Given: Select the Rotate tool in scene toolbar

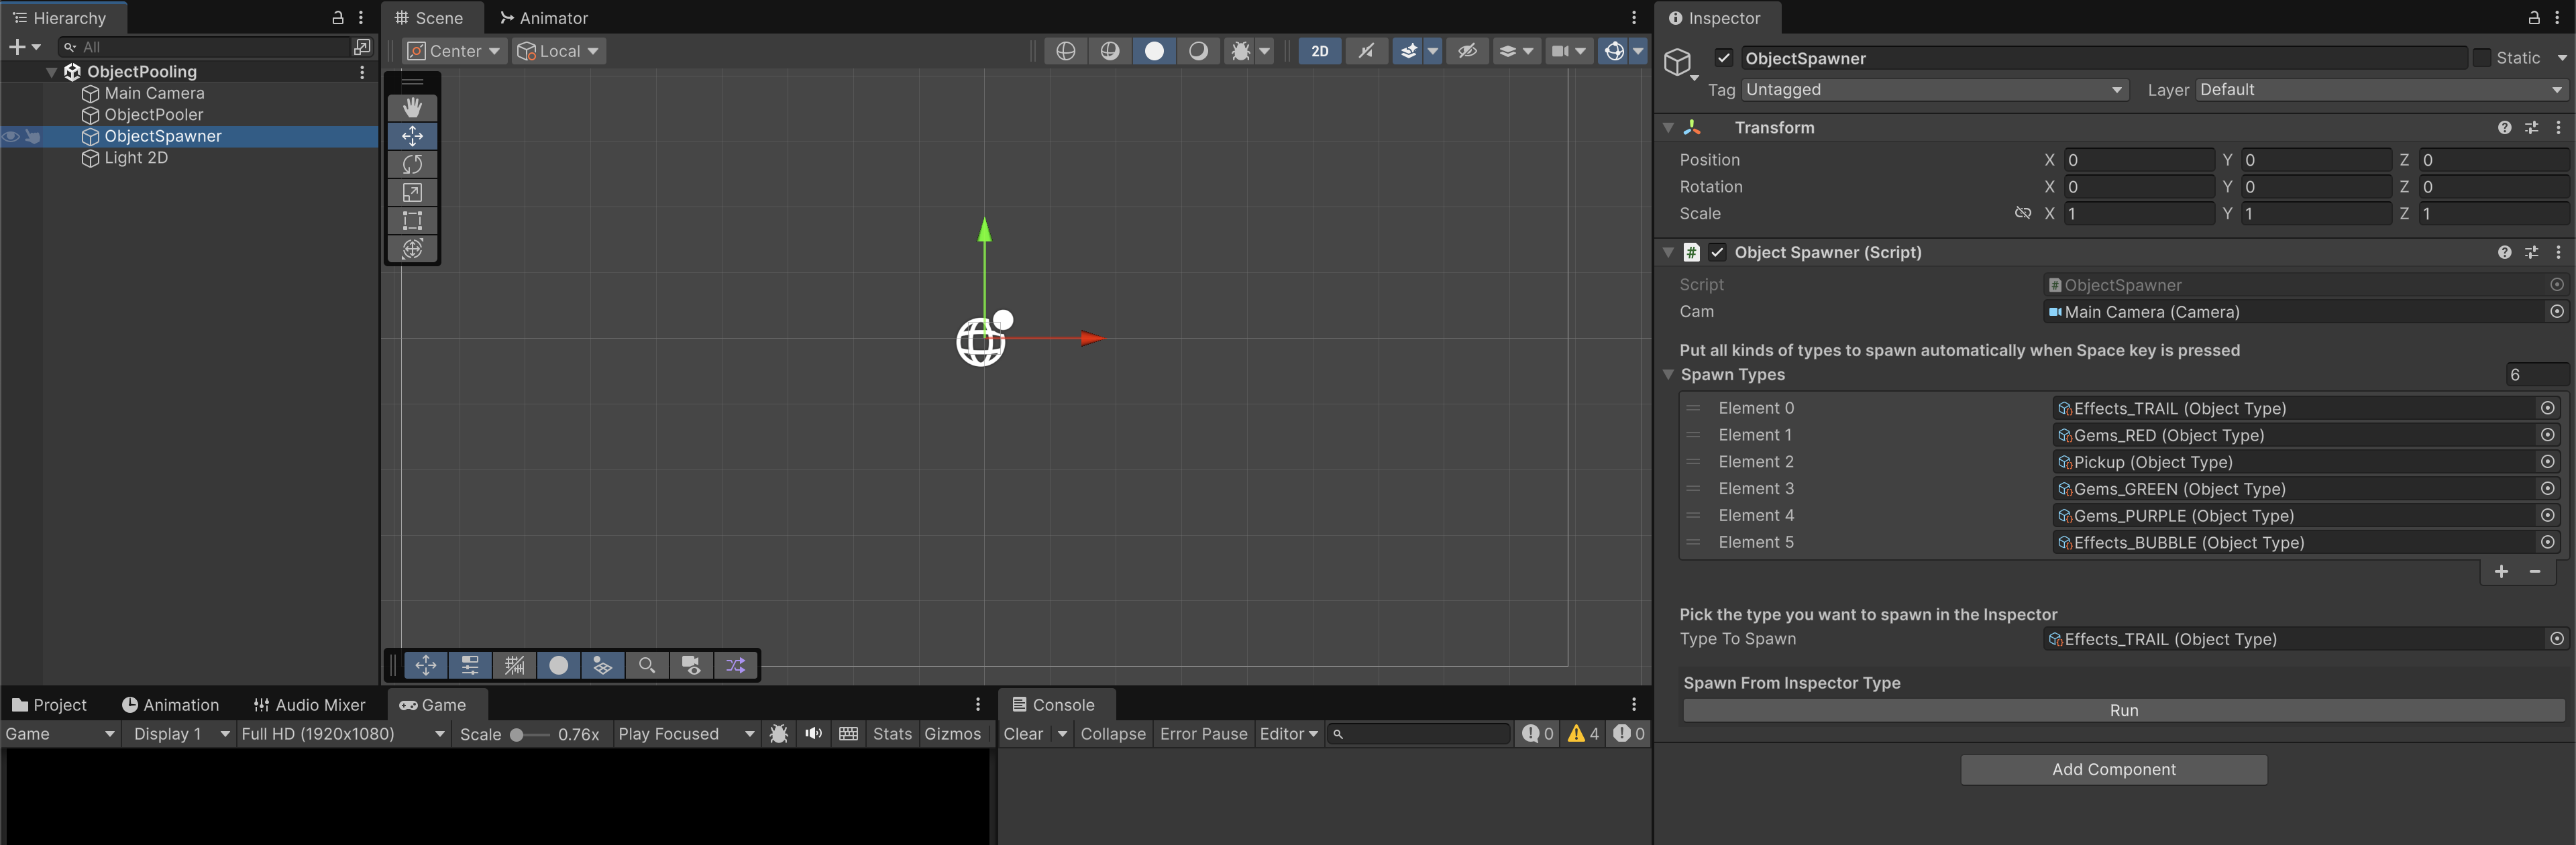Looking at the screenshot, I should pos(412,164).
